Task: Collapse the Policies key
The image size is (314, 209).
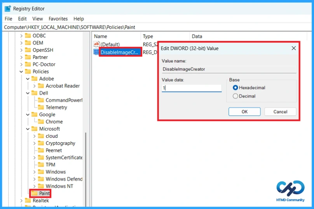Action: click(21, 71)
